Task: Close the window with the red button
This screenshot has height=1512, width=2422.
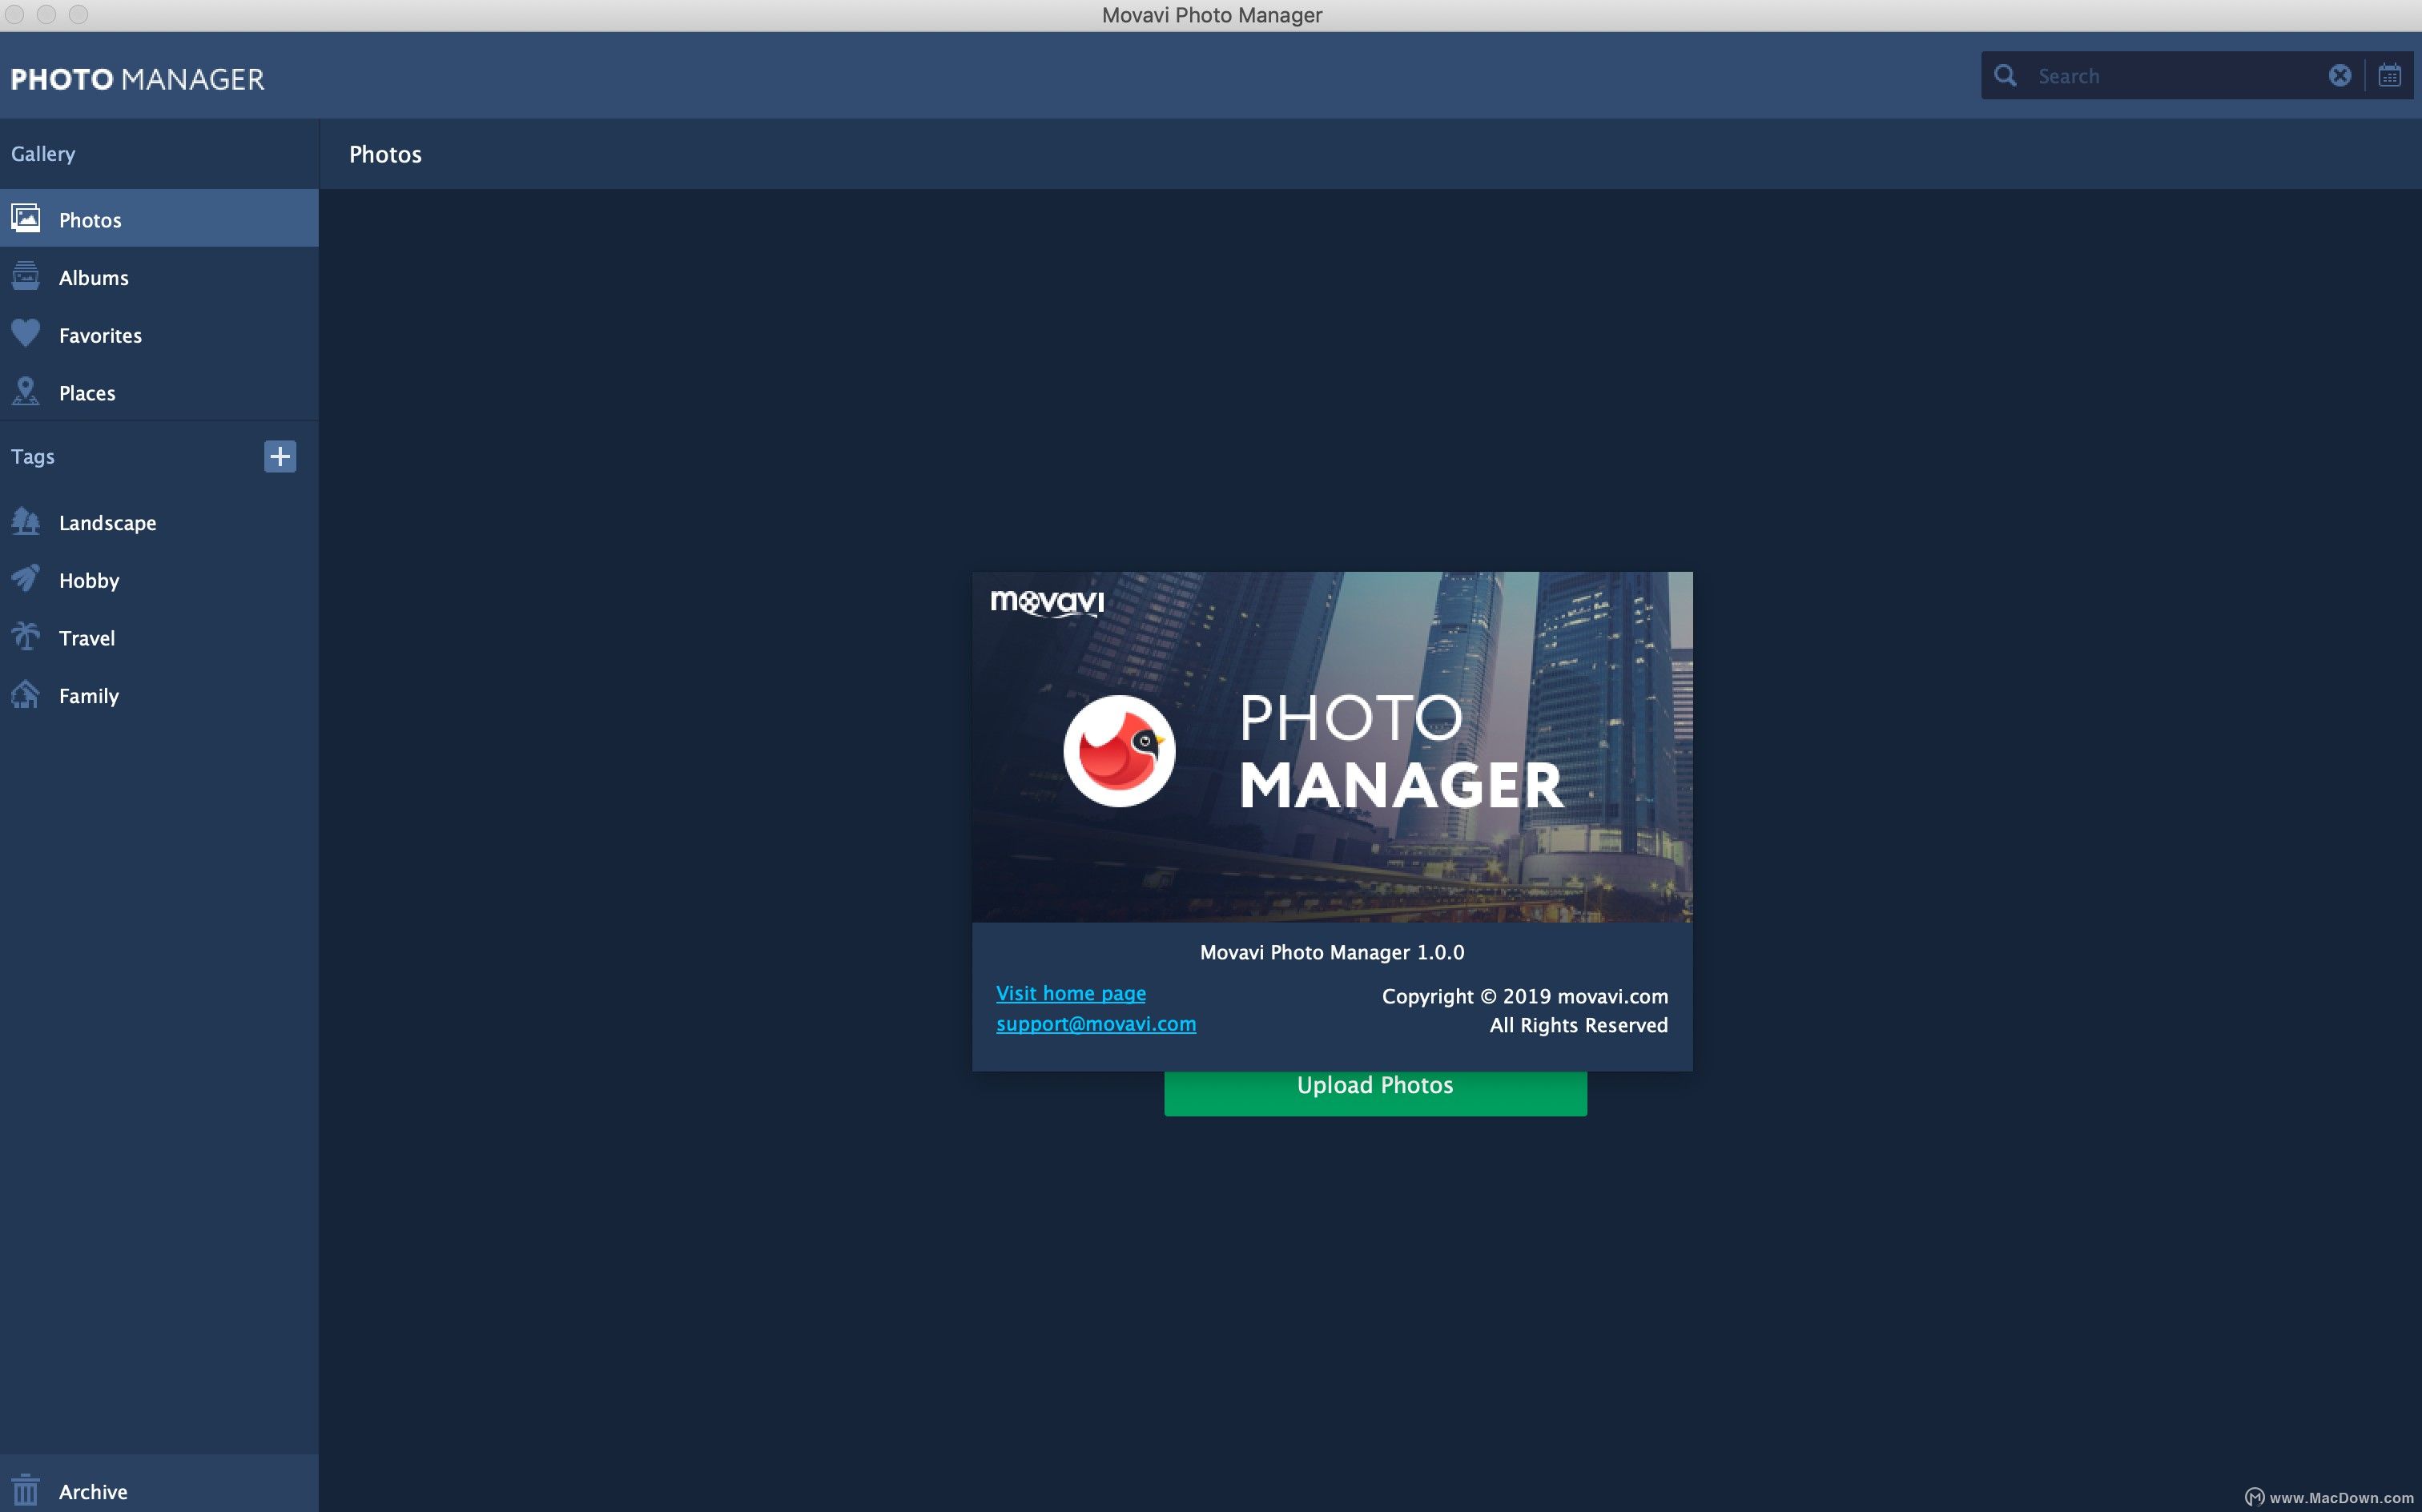Action: (15, 14)
